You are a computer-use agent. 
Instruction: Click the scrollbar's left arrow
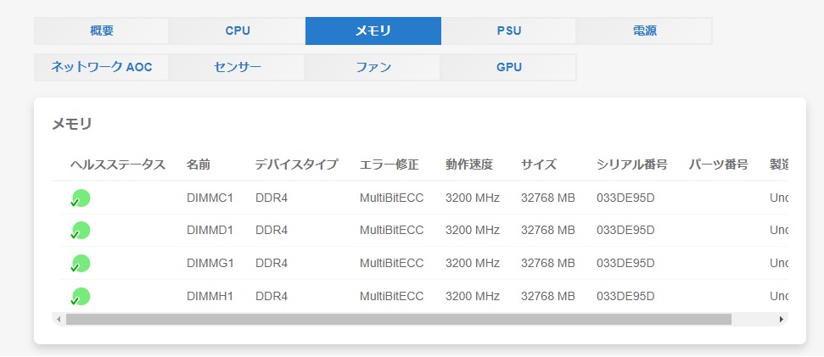(x=58, y=320)
